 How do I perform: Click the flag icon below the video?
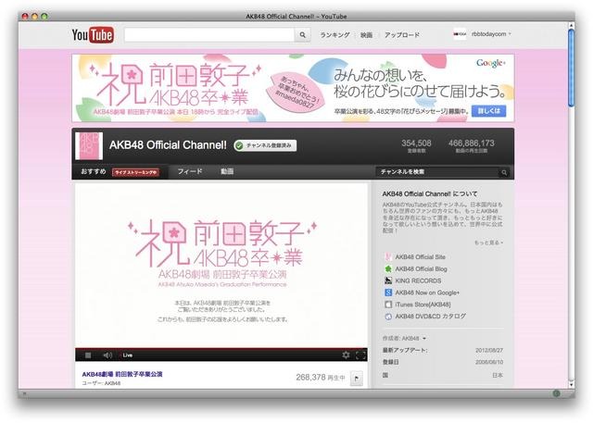(x=357, y=378)
